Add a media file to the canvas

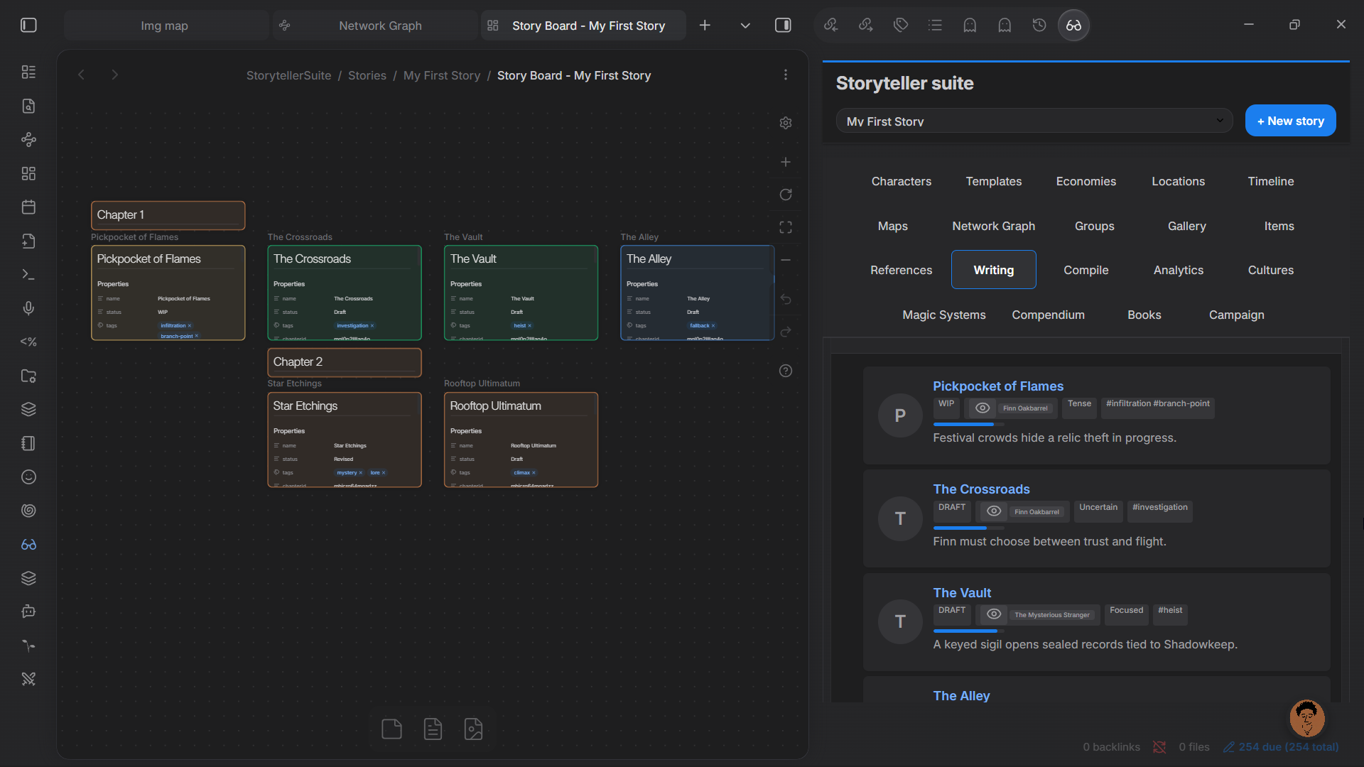coord(473,729)
